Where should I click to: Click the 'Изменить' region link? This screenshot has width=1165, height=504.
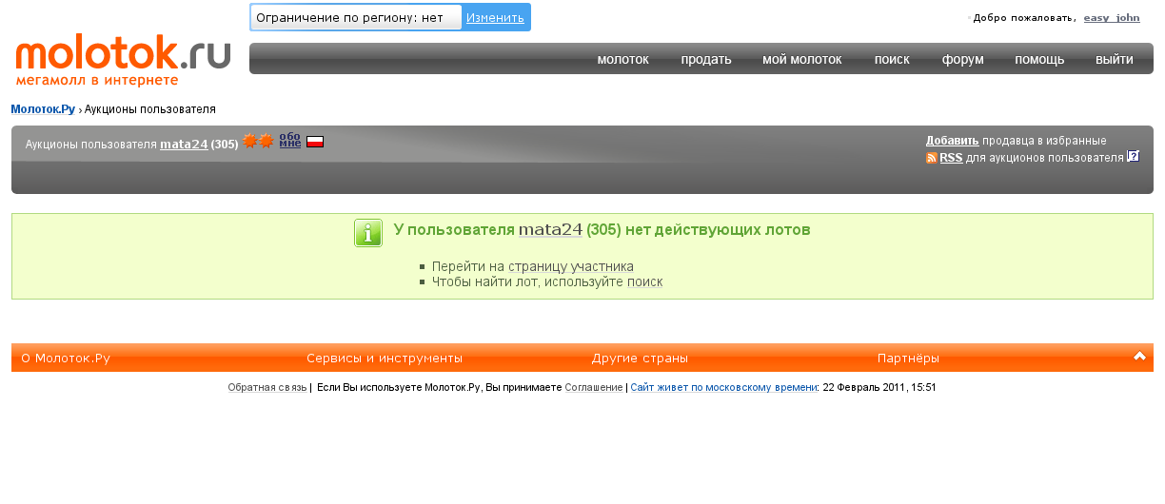[x=495, y=17]
